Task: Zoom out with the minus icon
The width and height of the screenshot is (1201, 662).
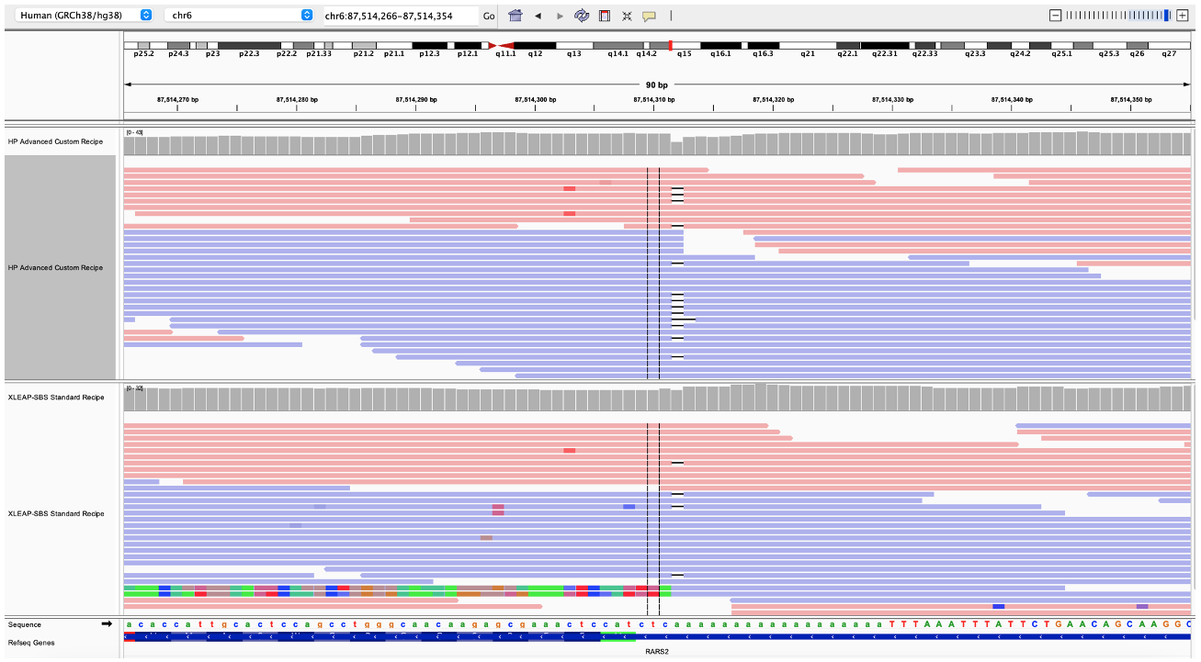Action: (1055, 16)
